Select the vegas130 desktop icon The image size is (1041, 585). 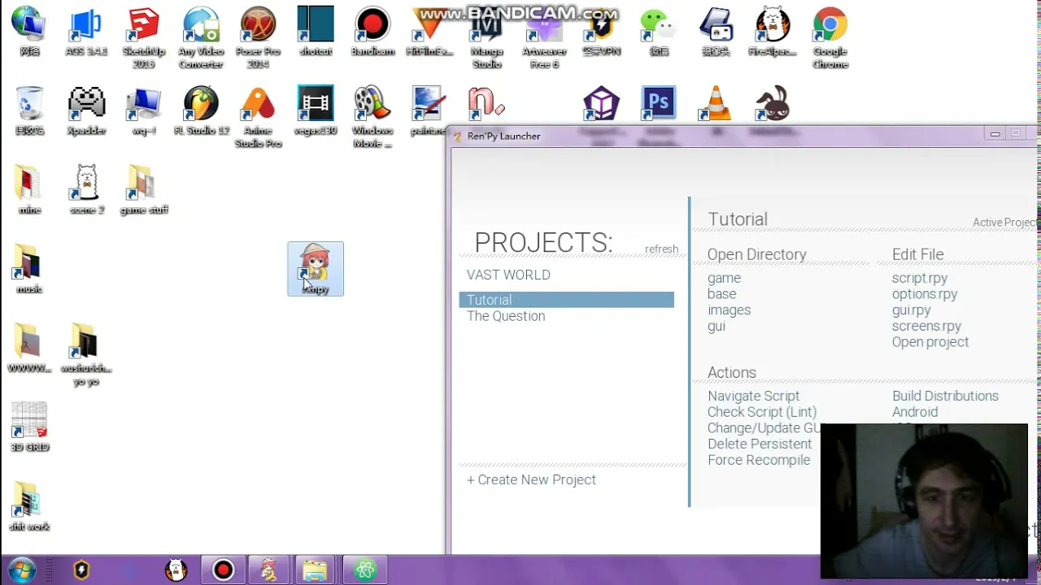(316, 111)
